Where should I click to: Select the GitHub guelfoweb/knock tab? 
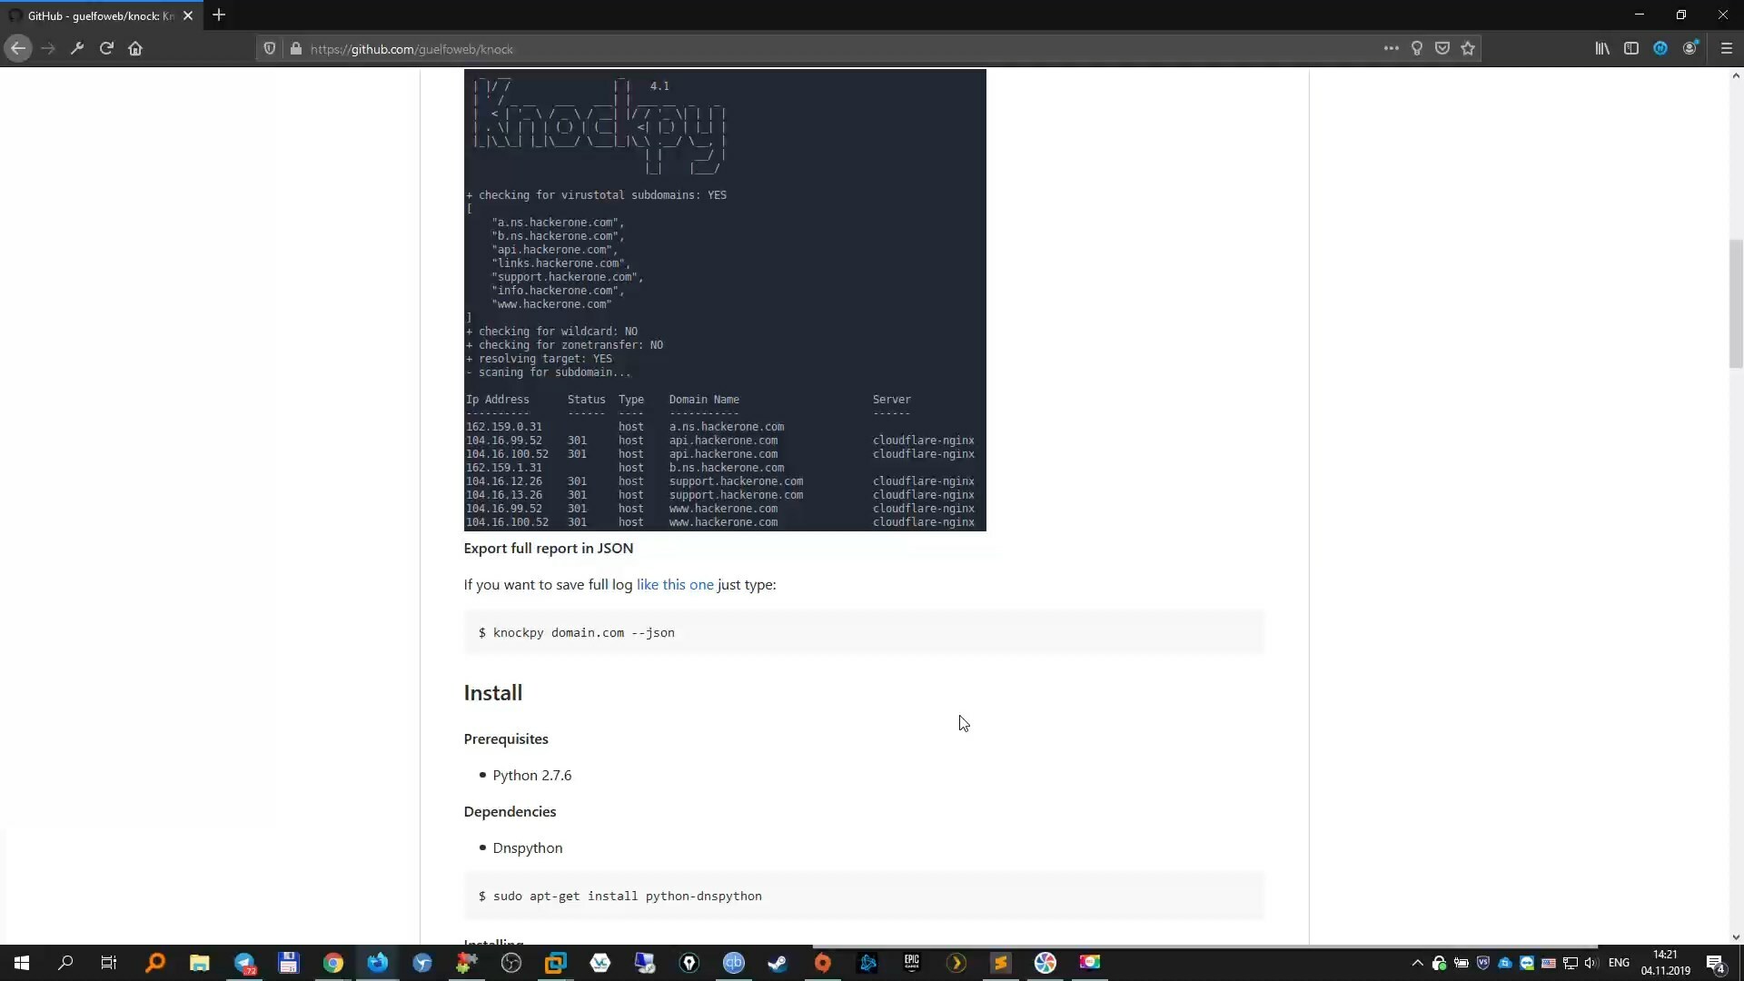(100, 15)
